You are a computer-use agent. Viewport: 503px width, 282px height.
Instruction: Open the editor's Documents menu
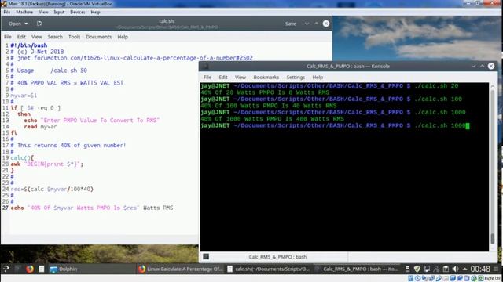point(99,37)
